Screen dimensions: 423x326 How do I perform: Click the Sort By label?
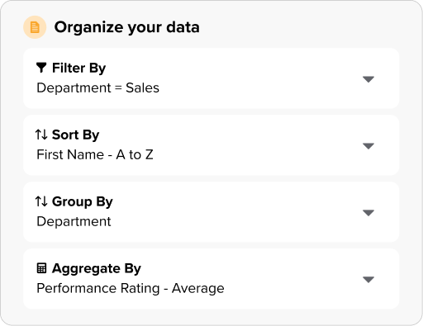[75, 135]
